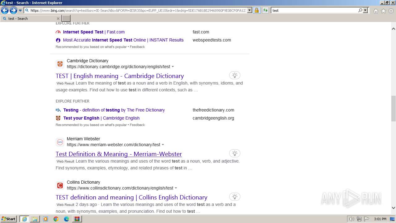Screen dimensions: 396x223
Task: Click Internet Explorer taskbar icon
Action: point(24,219)
